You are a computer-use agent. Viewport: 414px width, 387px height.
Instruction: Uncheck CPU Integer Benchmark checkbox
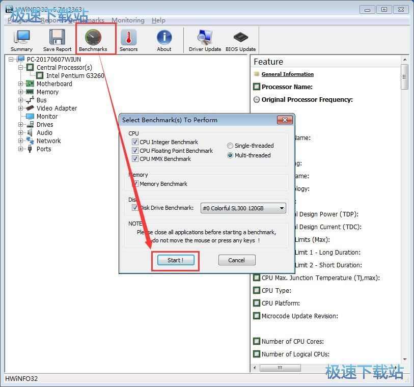tap(135, 142)
